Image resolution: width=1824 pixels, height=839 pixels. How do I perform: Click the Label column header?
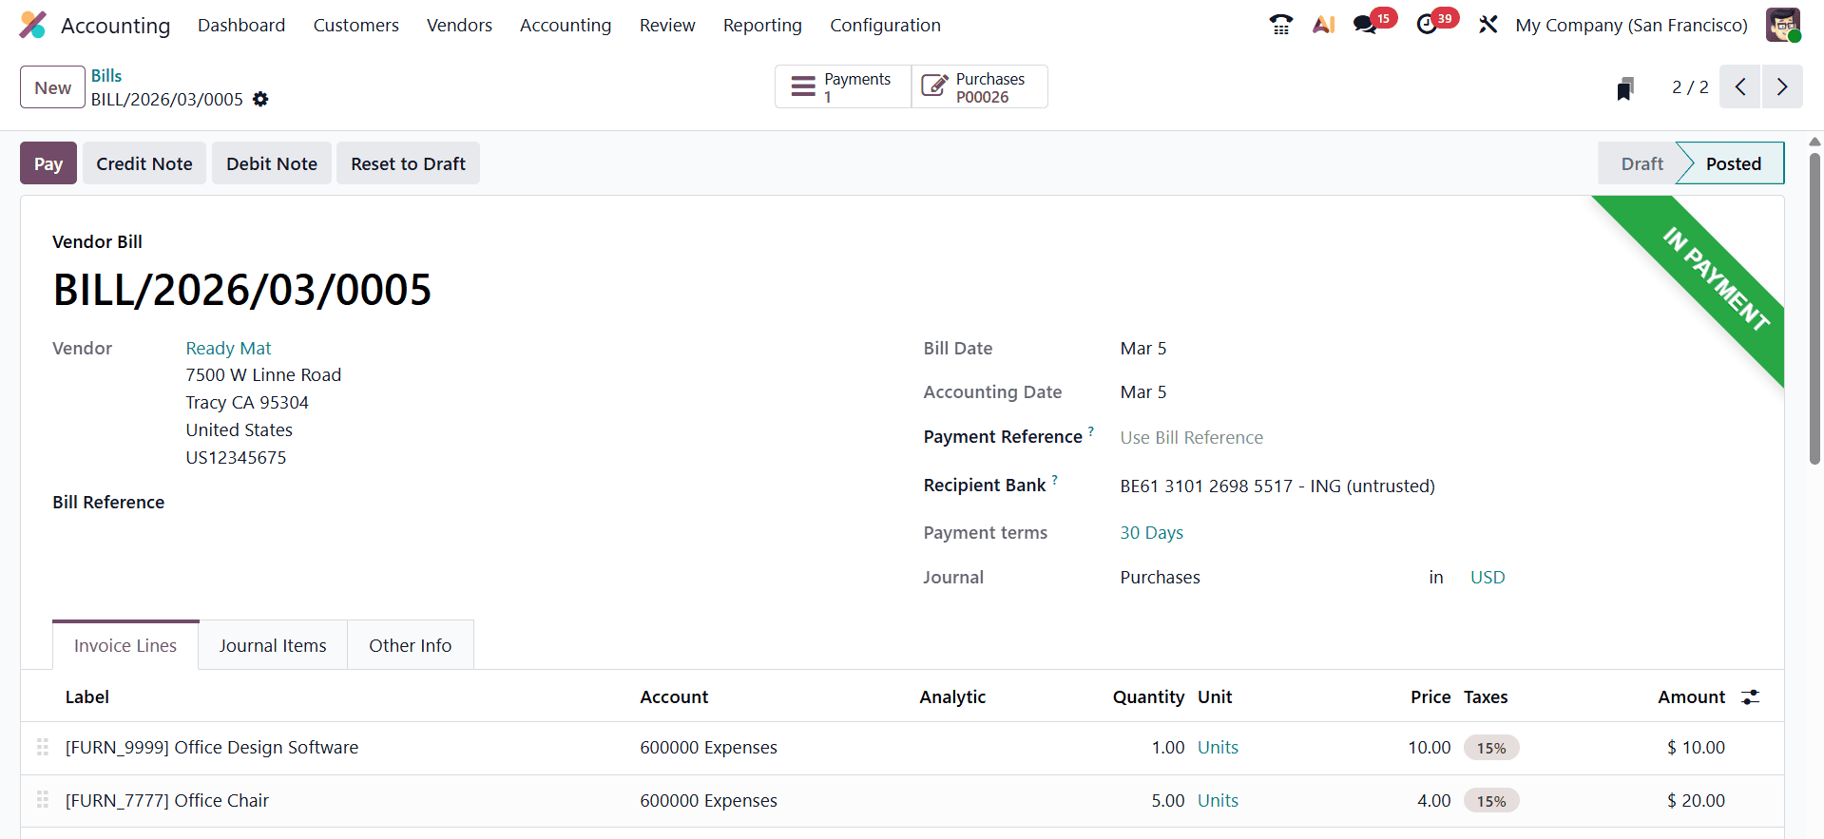pos(87,696)
